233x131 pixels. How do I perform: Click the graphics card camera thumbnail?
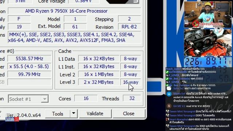(208, 43)
